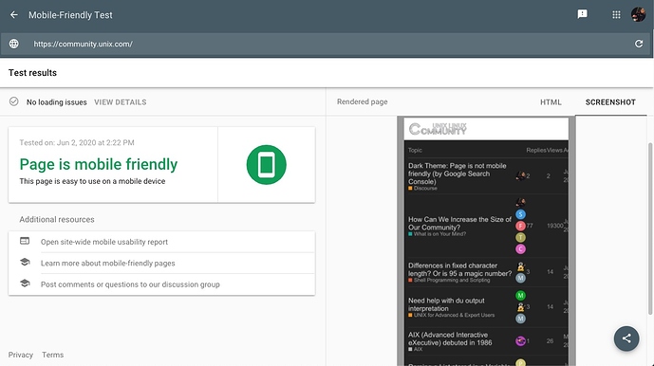Go back with the arrow icon

point(14,15)
